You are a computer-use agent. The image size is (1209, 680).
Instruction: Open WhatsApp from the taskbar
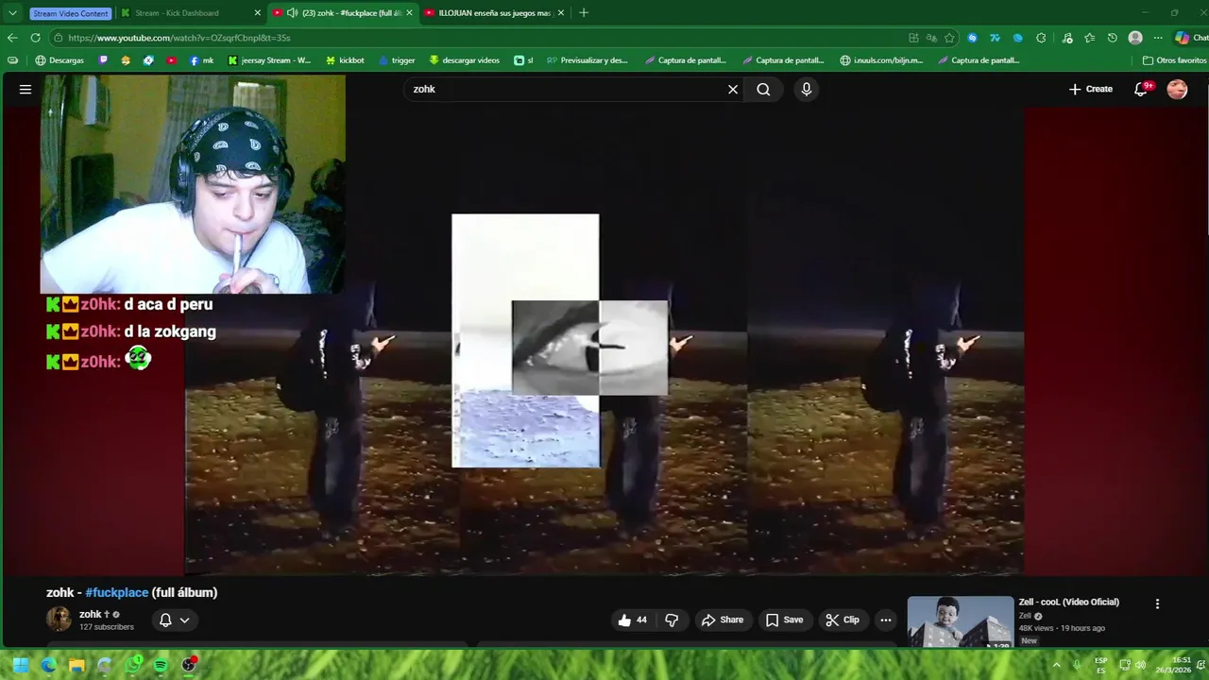133,665
